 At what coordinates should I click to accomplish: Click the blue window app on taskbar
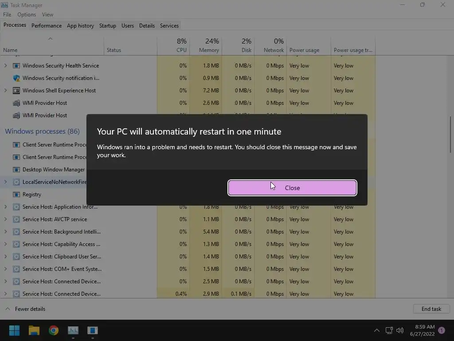pyautogui.click(x=93, y=330)
